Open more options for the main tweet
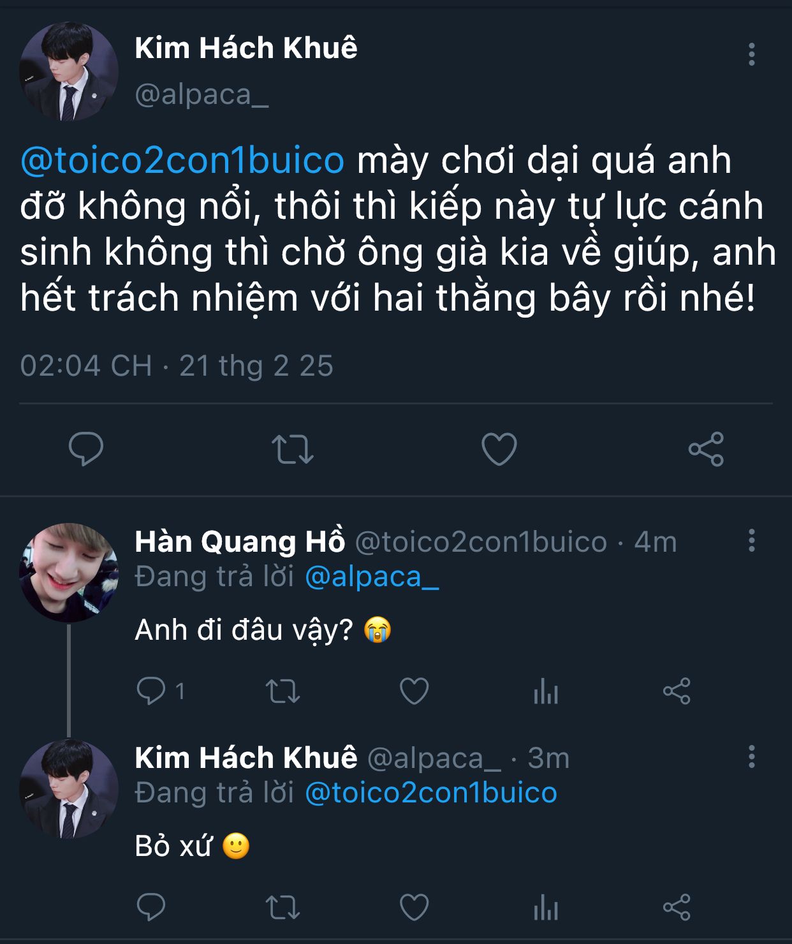The width and height of the screenshot is (792, 944). pos(752,55)
